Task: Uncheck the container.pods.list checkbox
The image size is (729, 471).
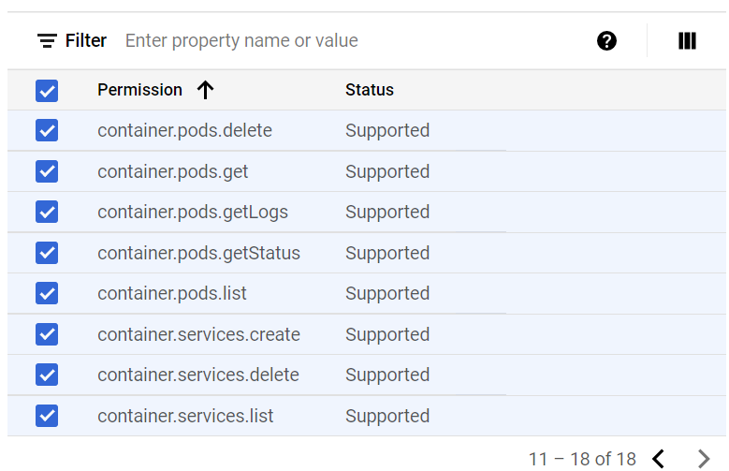Action: 47,293
